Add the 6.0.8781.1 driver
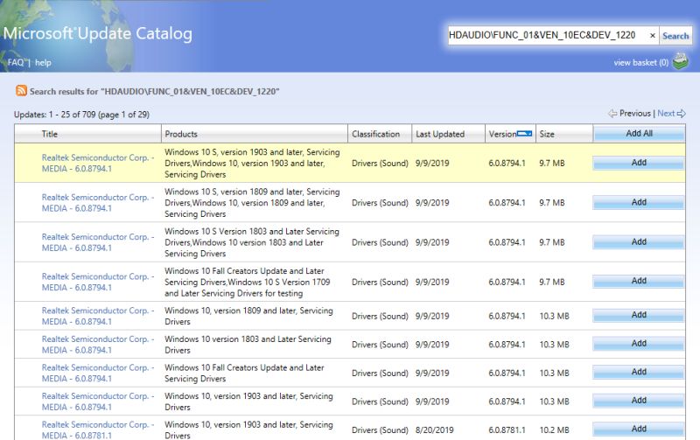 tap(639, 429)
